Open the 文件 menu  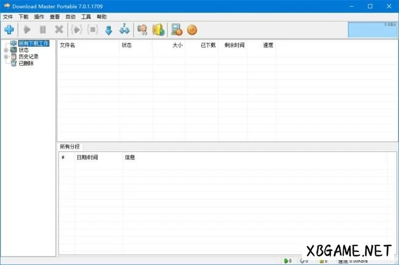pos(7,17)
